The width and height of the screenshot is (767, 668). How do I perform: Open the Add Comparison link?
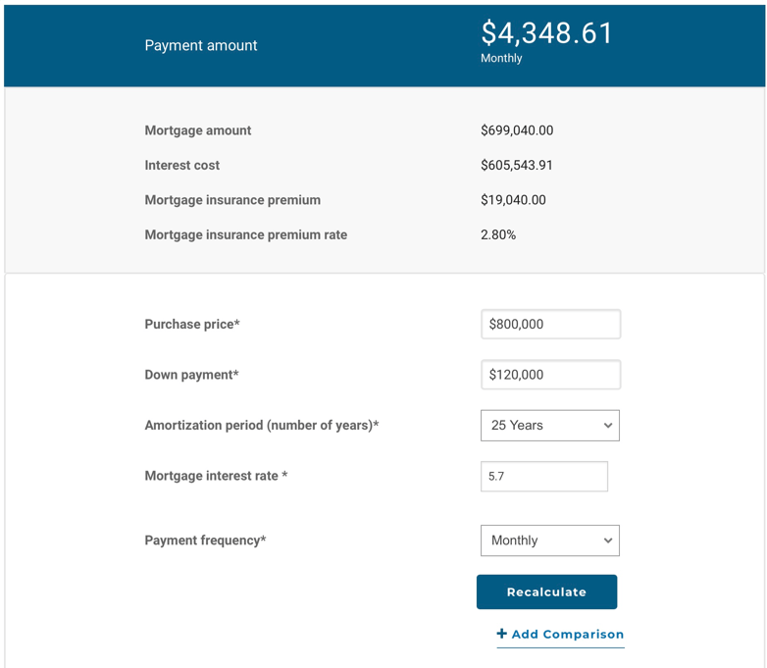567,635
